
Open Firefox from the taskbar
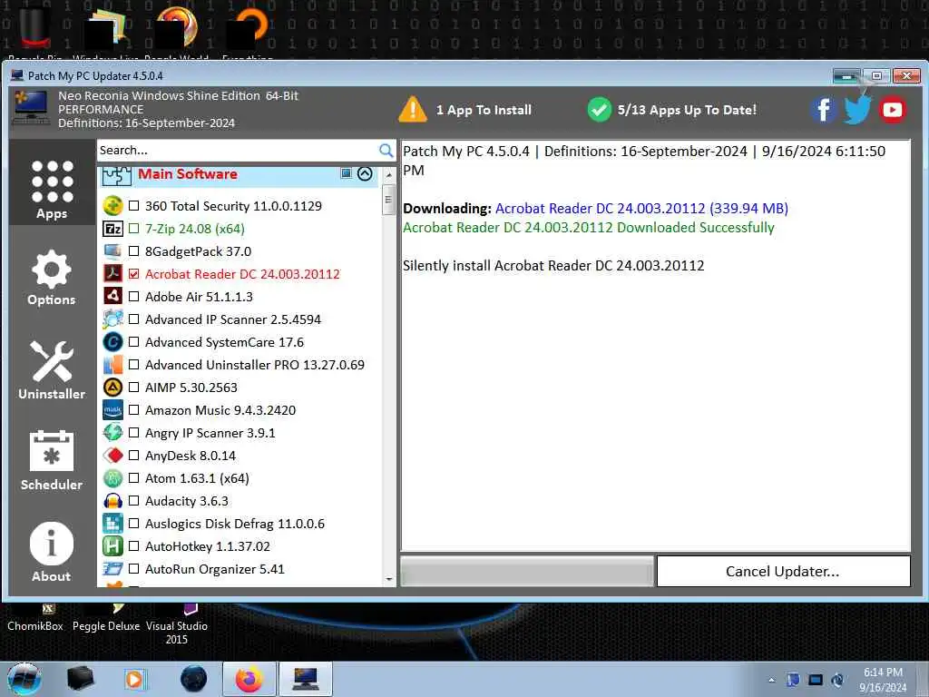pos(249,679)
